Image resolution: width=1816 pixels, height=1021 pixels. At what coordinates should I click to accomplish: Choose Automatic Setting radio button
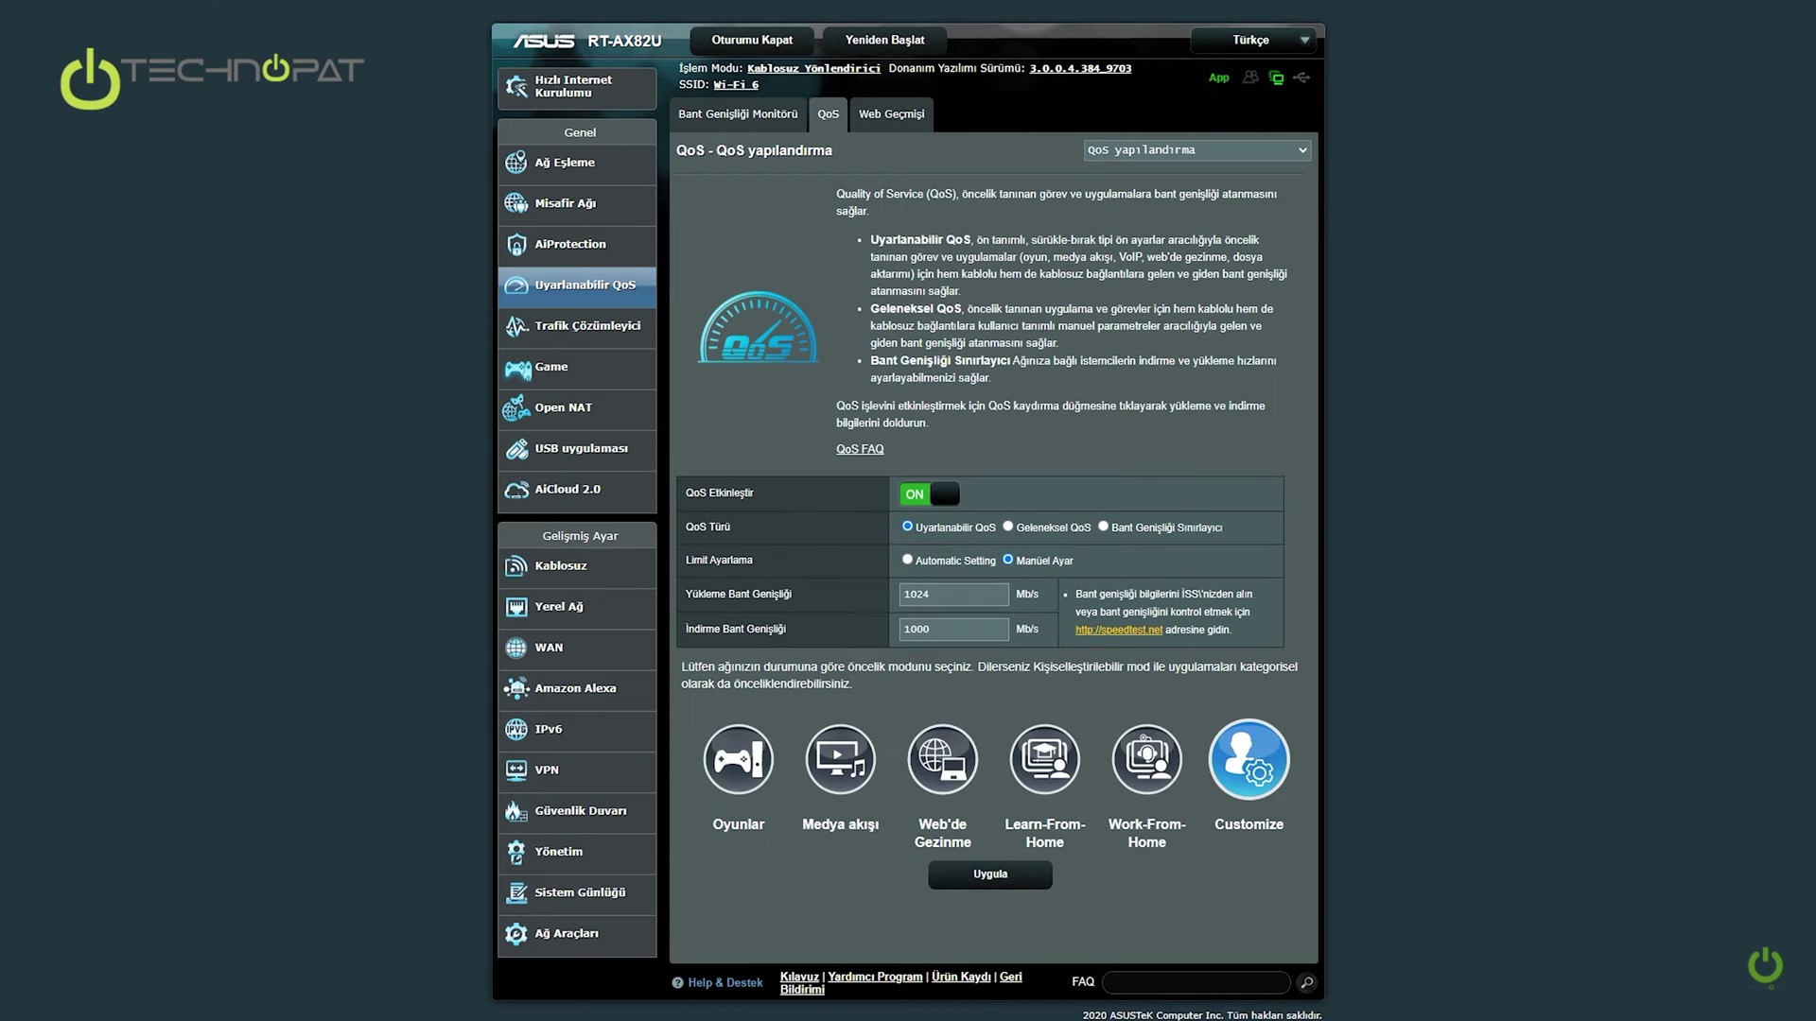(x=907, y=560)
